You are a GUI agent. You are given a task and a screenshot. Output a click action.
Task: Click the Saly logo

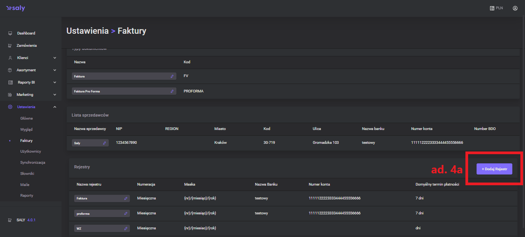pyautogui.click(x=15, y=8)
